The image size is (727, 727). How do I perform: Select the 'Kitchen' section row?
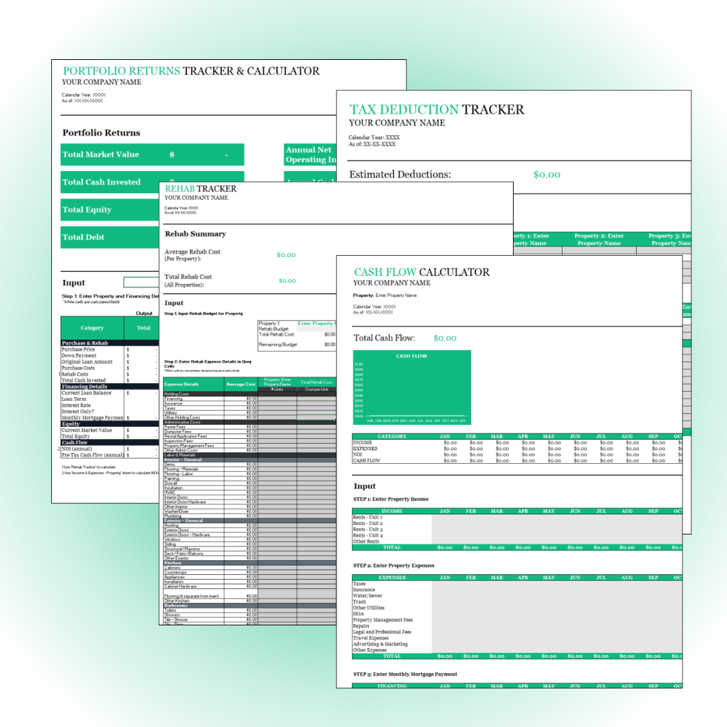point(250,563)
